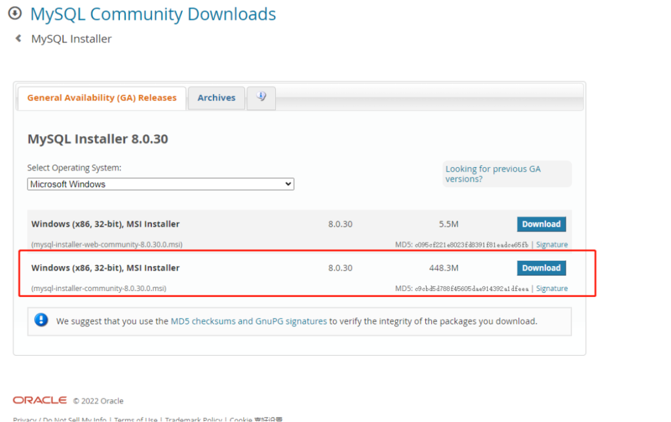This screenshot has height=422, width=671.
Task: Click the 'MySQL Installer 8.0.30' heading
Action: [98, 139]
